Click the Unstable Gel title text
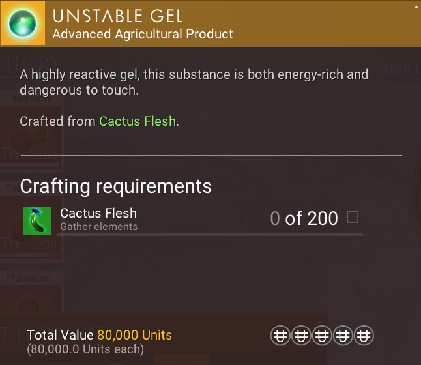 click(117, 16)
